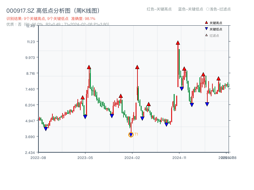This screenshot has width=254, height=190.
Task: Click the red triangle icon beside 关键高点 in legend
Action: (206, 22)
